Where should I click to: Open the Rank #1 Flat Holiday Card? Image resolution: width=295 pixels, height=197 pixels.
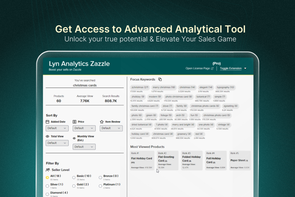pyautogui.click(x=142, y=161)
